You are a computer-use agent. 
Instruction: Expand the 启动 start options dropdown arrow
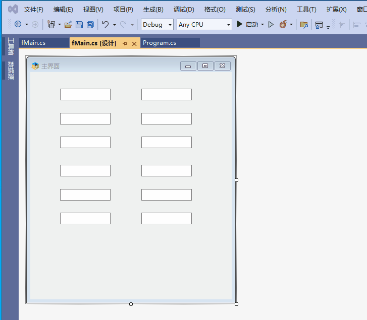(263, 25)
